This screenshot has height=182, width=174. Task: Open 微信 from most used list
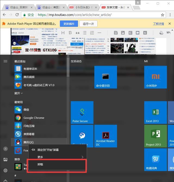click(x=39, y=109)
